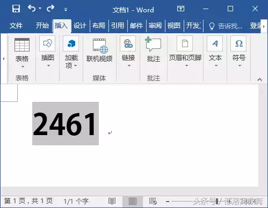Viewport: 268px width, 208px height.
Task: Switch to the 审阅 tab
Action: (x=155, y=26)
